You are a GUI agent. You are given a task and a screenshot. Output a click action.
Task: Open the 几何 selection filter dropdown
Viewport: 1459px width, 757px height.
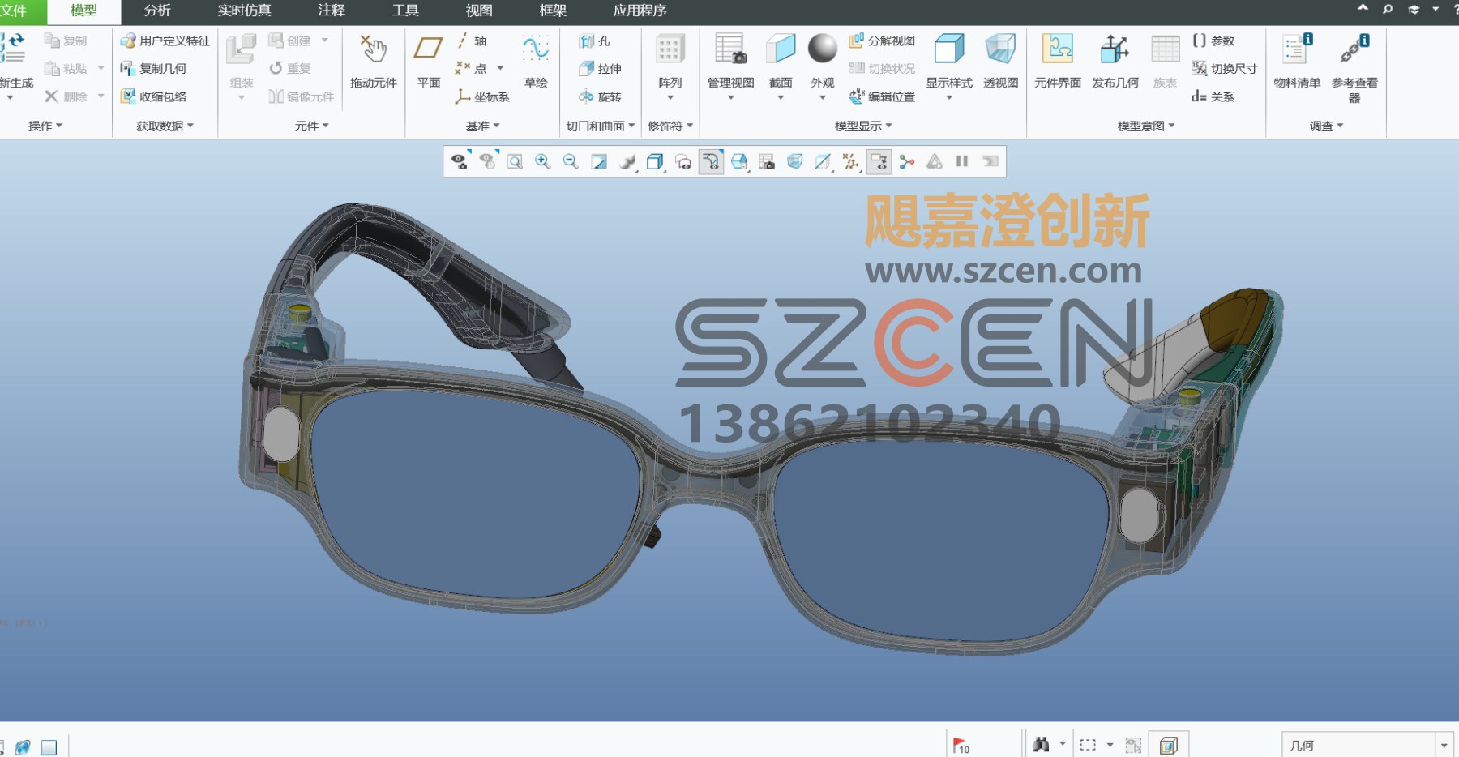1444,745
